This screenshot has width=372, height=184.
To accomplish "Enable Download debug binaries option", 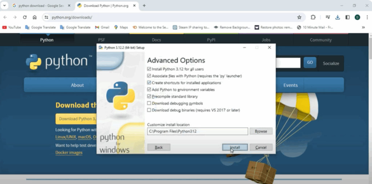I will pyautogui.click(x=149, y=110).
